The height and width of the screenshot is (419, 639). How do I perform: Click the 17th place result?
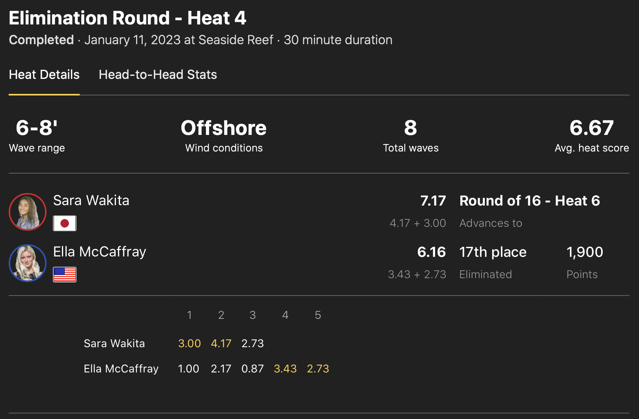pos(493,252)
